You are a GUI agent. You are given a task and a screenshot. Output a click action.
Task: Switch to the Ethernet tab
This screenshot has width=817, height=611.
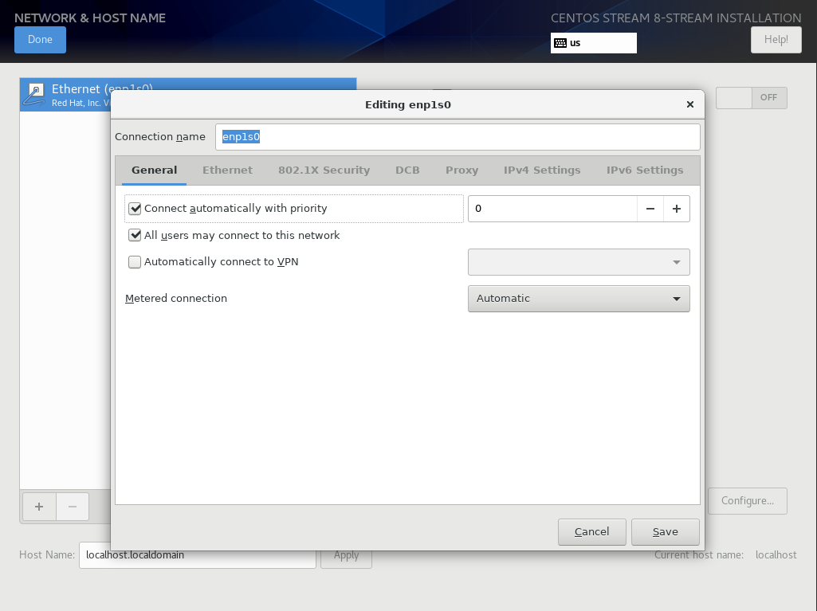[x=227, y=170]
